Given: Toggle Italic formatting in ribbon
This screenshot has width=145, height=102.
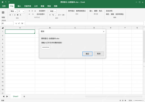Looking at the screenshot, I should point(12,15).
